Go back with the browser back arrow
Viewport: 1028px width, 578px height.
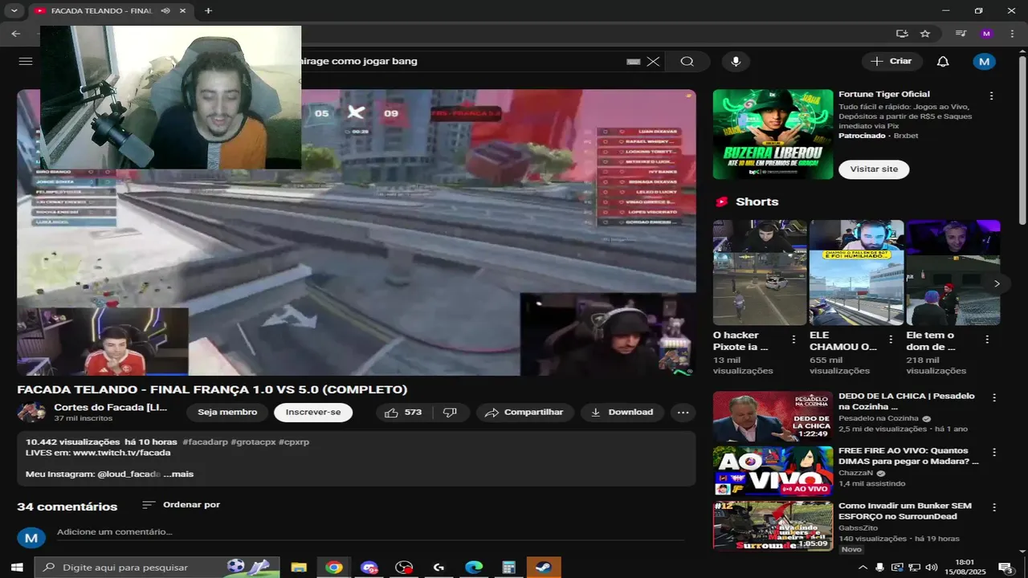pos(16,34)
